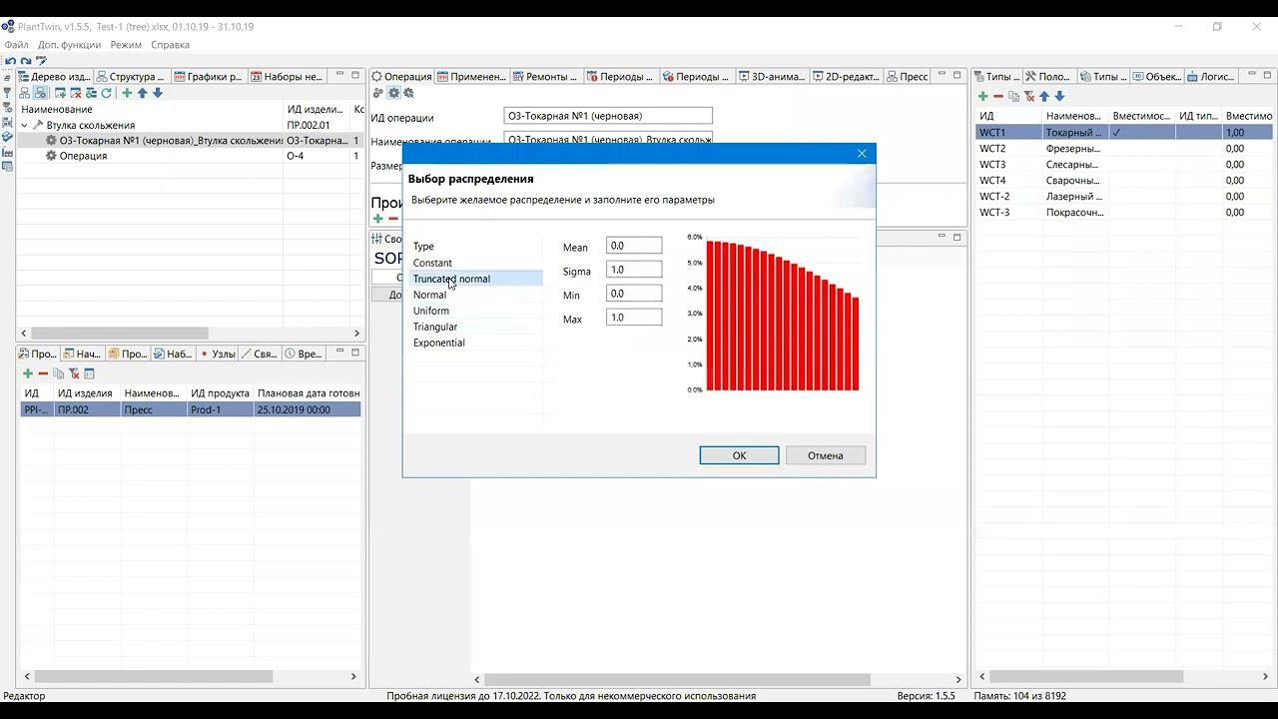
Task: Click the ИД операции input field
Action: click(608, 116)
